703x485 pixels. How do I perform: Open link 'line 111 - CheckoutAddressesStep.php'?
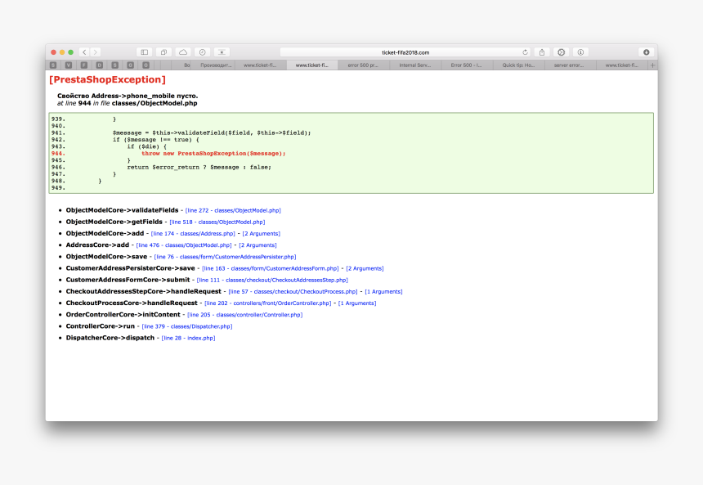[272, 281]
